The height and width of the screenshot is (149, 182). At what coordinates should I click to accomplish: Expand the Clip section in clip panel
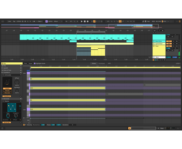(12, 66)
